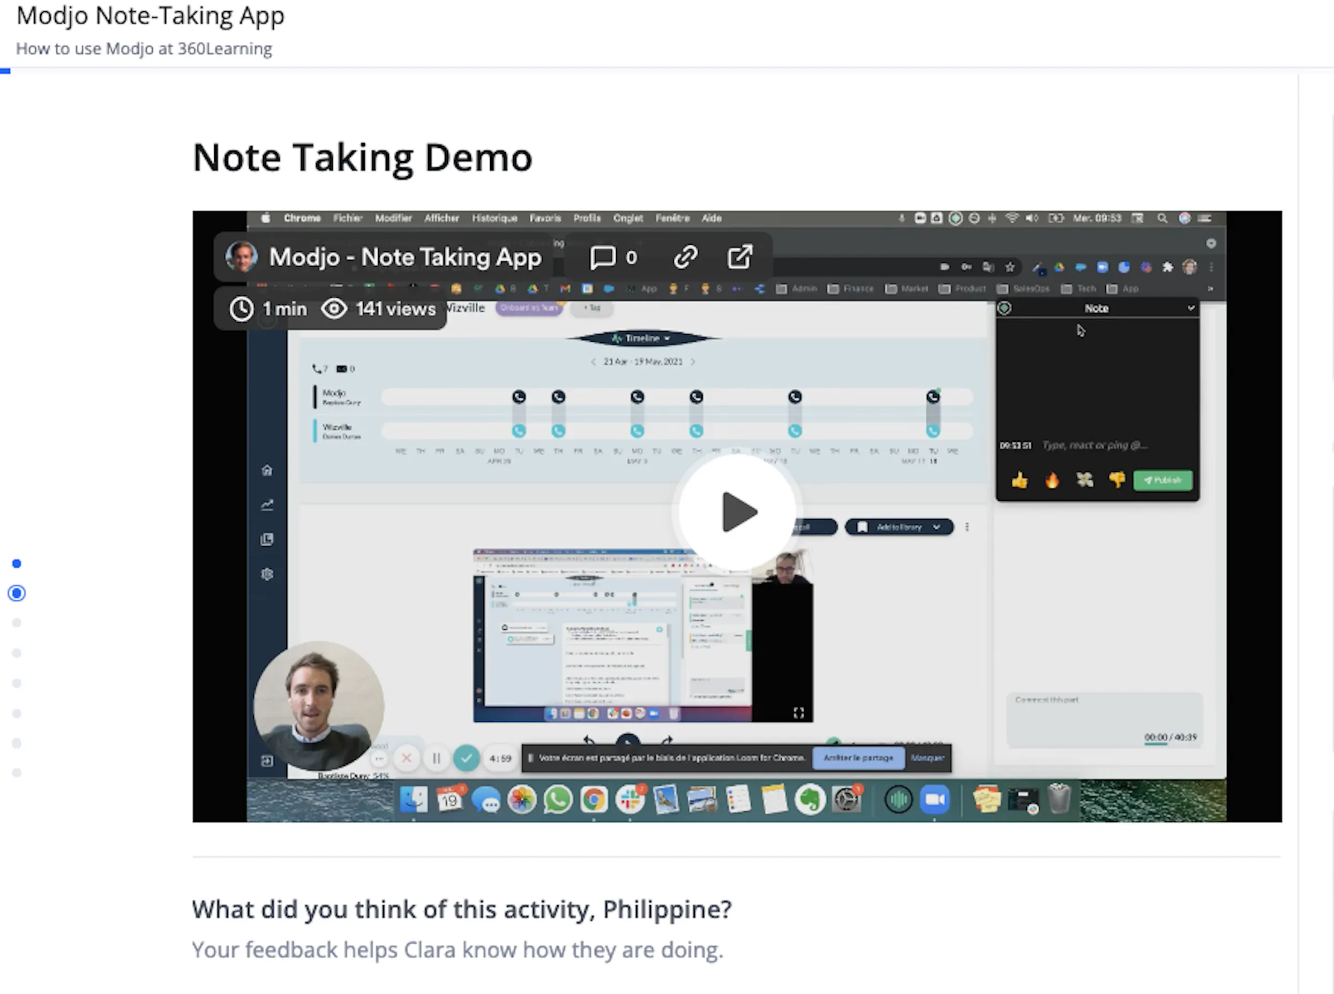Open the 'Finance' bookmarks folder

[x=851, y=289]
